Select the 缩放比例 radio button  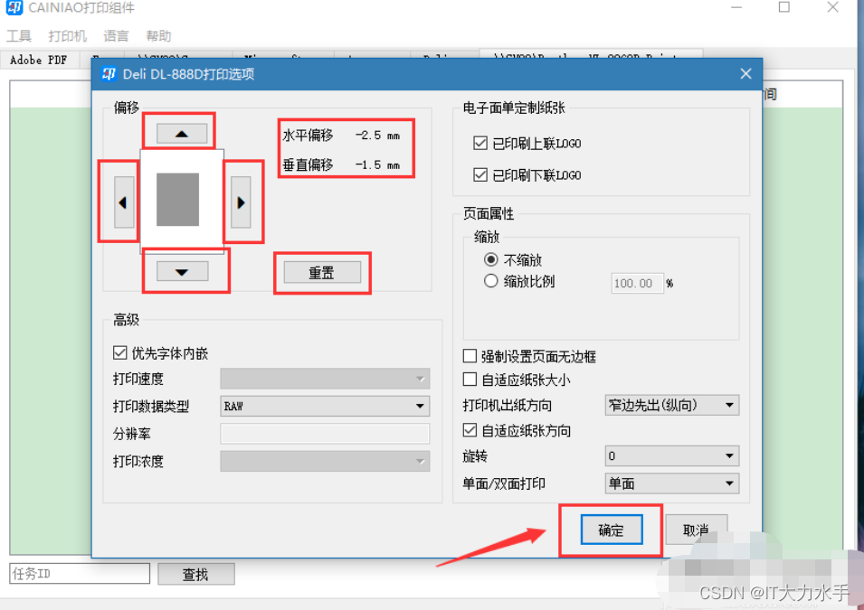point(490,281)
